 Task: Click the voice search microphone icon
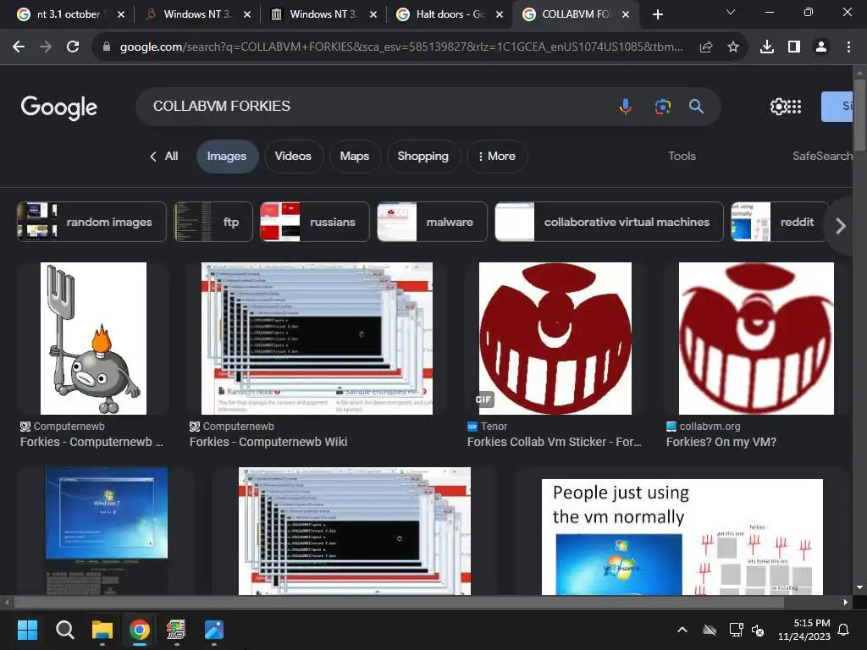pyautogui.click(x=626, y=106)
